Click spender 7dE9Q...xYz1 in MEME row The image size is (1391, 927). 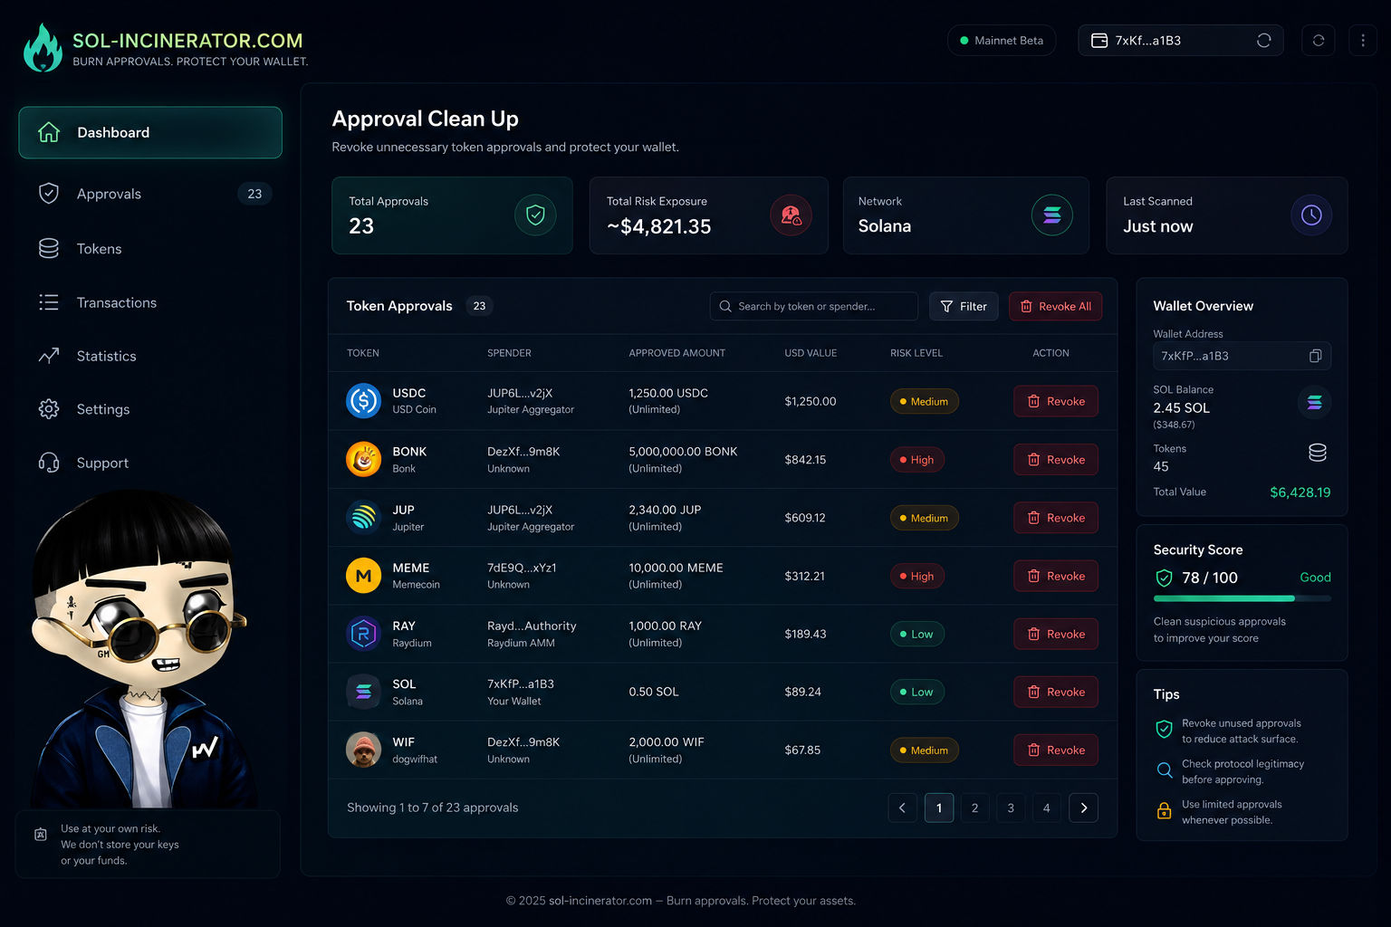522,568
